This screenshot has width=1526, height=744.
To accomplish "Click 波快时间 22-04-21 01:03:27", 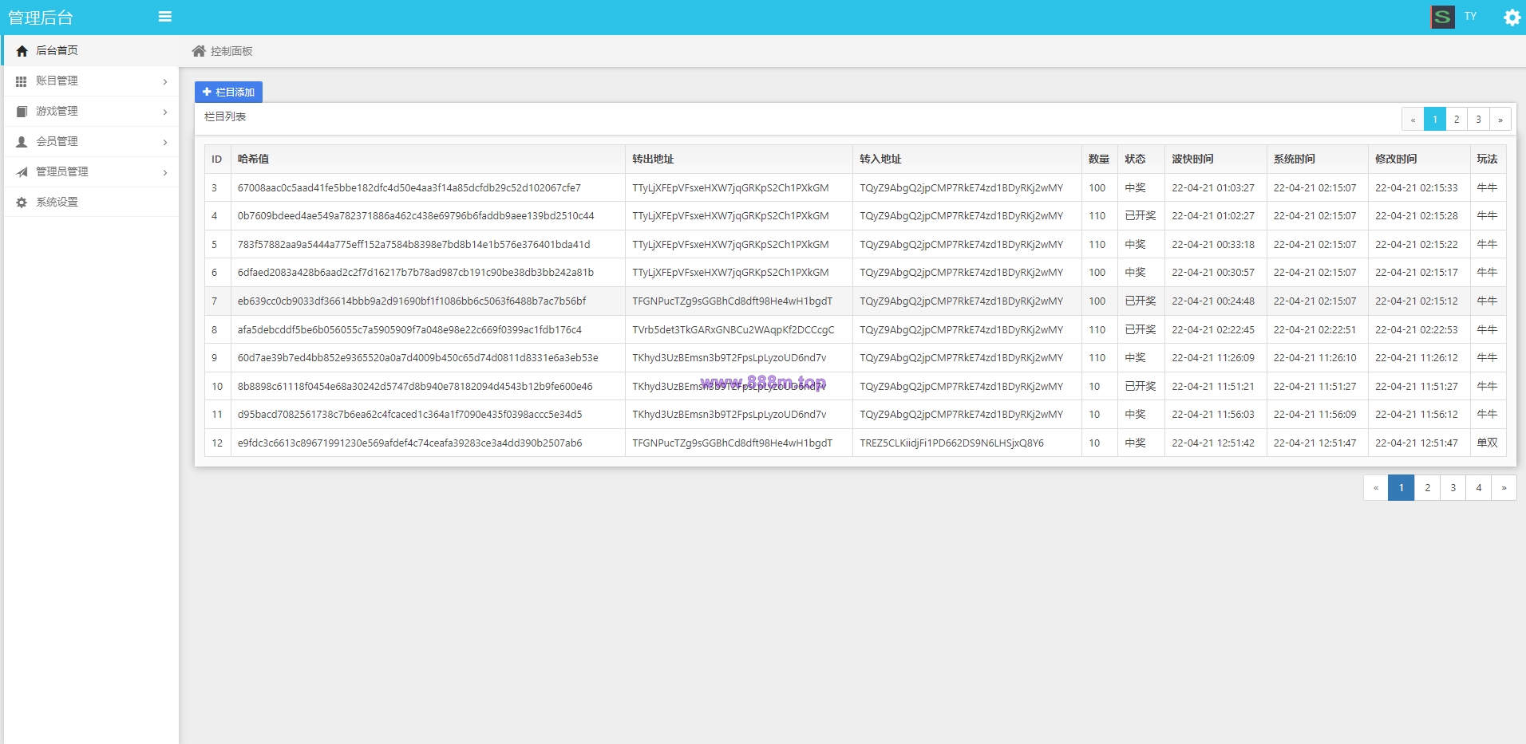I will (x=1213, y=188).
